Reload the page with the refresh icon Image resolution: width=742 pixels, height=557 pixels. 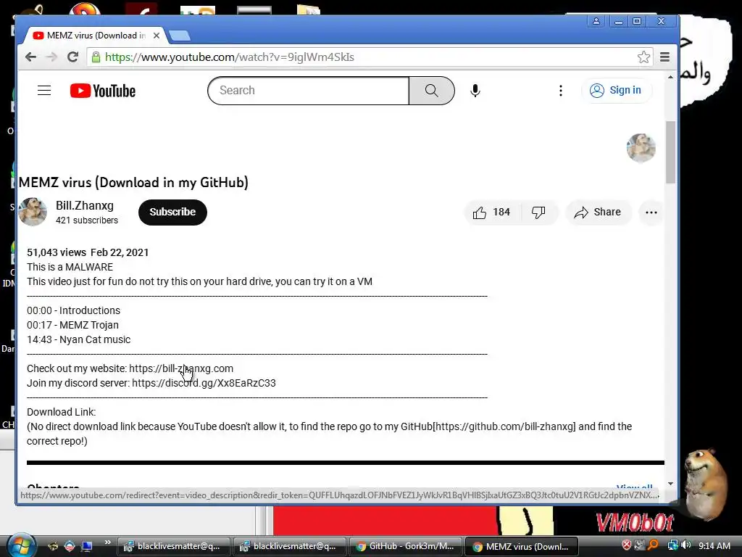(x=72, y=57)
